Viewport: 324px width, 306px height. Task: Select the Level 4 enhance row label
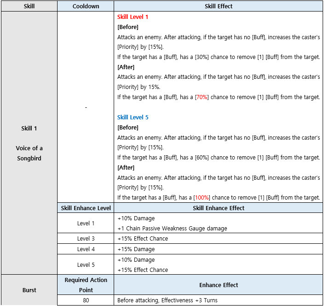(86, 249)
